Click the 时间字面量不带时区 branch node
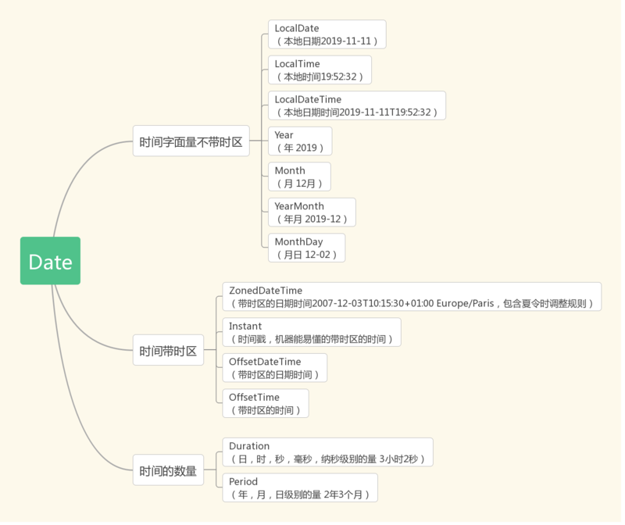Screen dimensions: 625x525 coord(191,141)
